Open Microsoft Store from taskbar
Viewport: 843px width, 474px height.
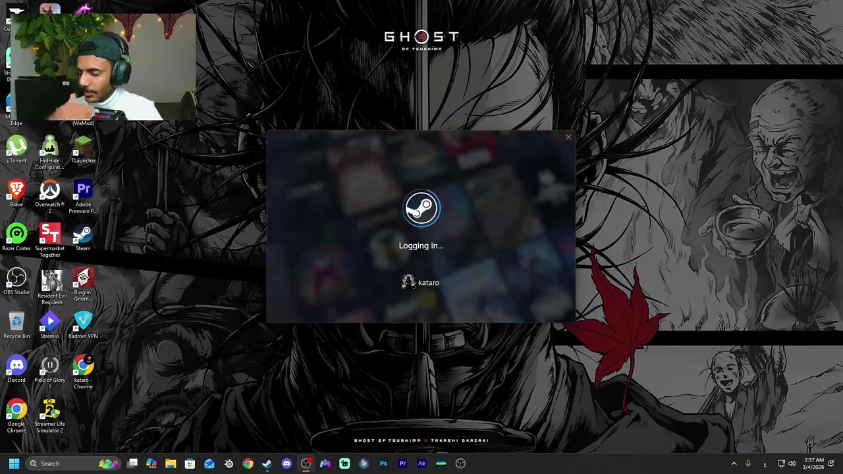coord(190,463)
